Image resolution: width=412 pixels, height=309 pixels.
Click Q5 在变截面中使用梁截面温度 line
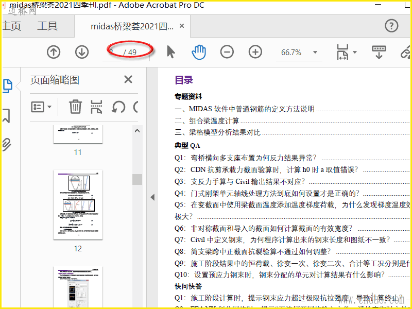tap(292, 205)
